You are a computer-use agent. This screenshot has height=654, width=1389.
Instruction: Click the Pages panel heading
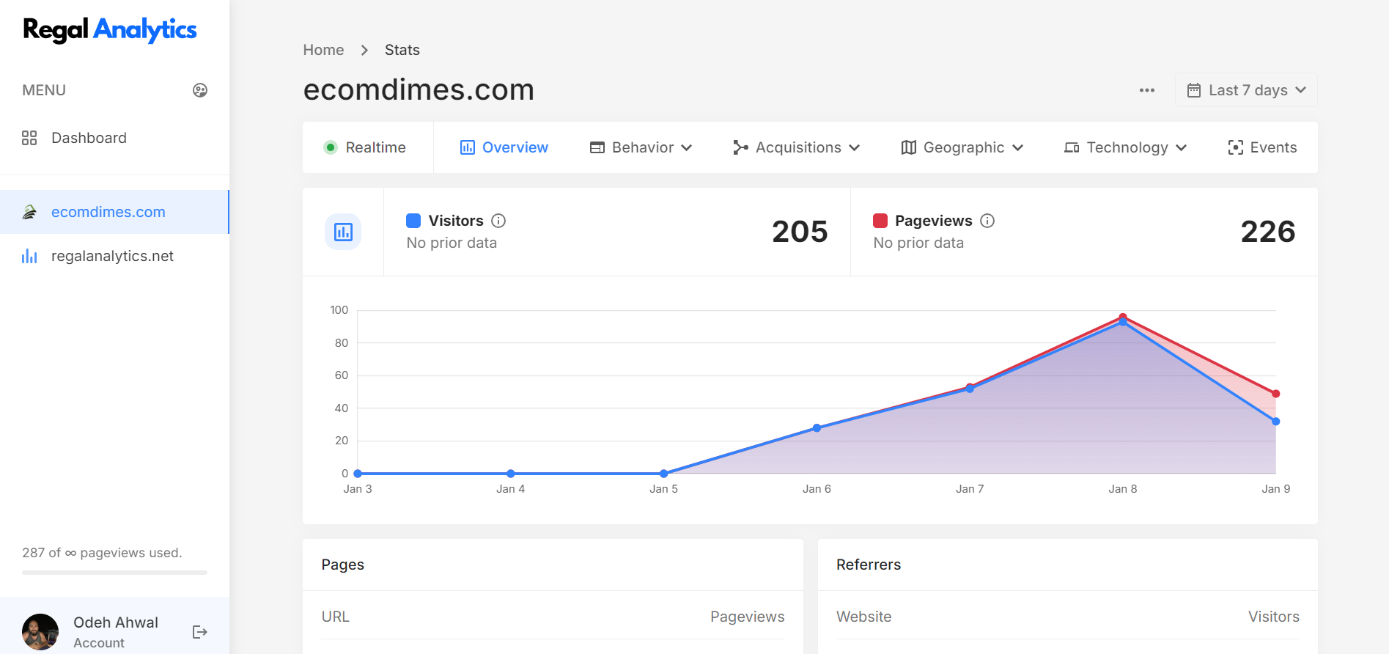click(343, 565)
